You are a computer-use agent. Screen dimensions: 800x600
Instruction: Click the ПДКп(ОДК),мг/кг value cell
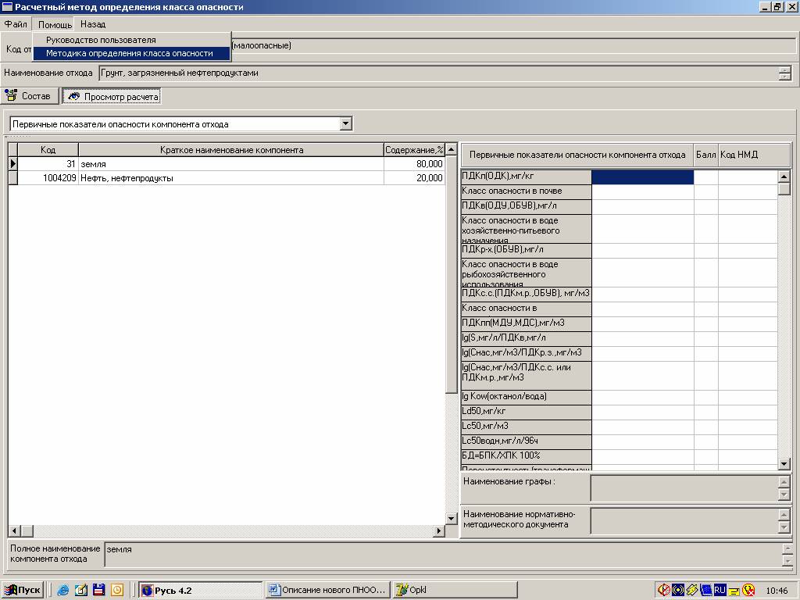tap(642, 177)
